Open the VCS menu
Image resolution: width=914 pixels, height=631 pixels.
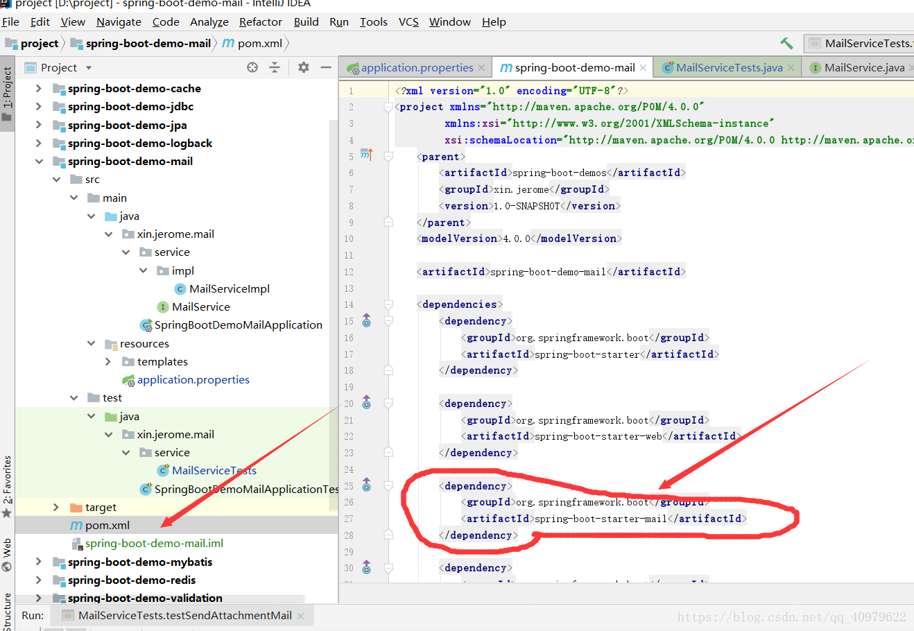point(408,22)
